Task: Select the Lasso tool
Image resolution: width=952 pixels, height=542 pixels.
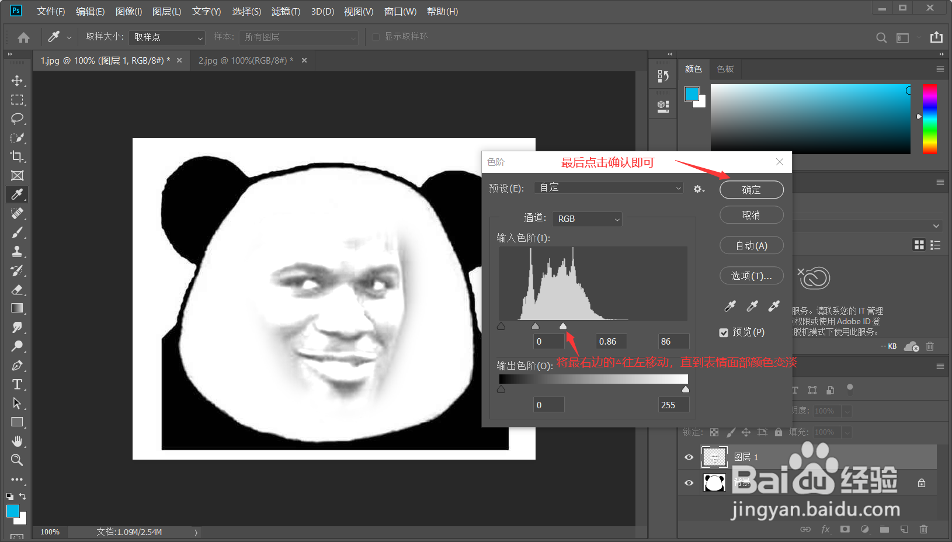Action: point(17,119)
